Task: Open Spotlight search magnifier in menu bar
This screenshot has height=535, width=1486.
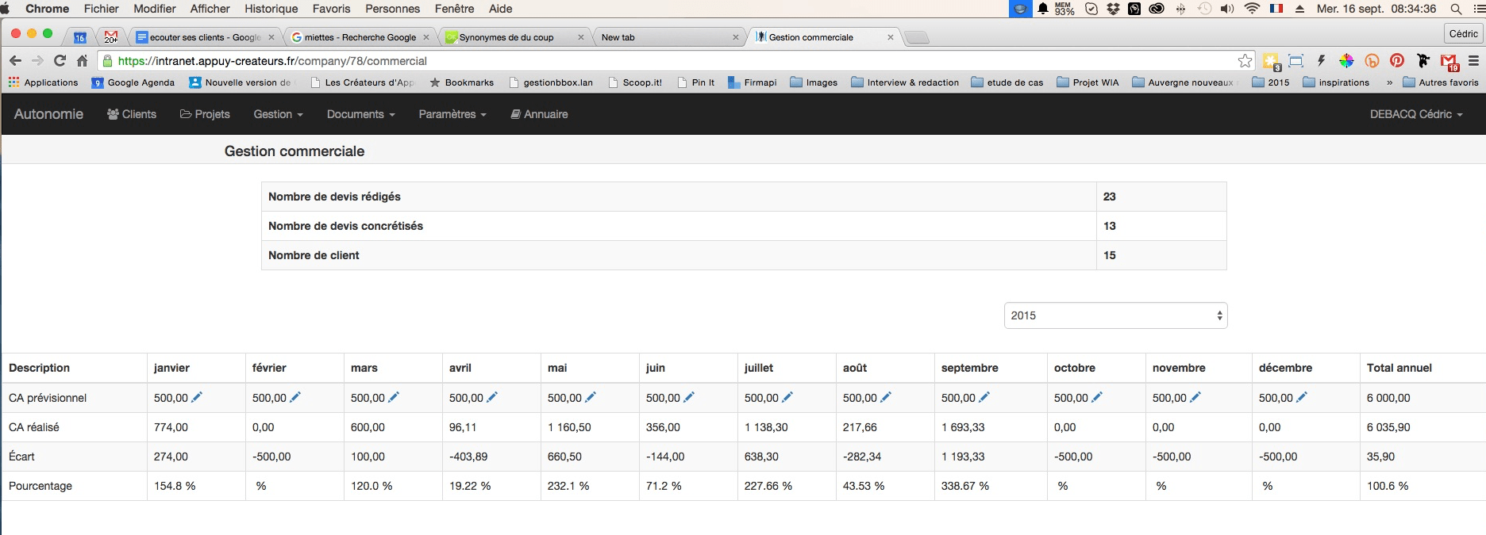Action: pyautogui.click(x=1456, y=9)
